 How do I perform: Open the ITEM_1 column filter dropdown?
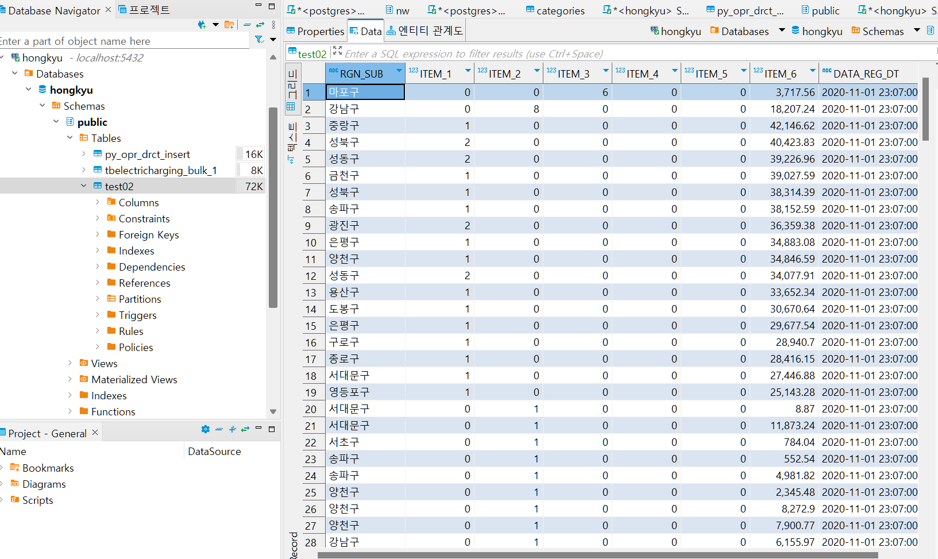coord(468,71)
